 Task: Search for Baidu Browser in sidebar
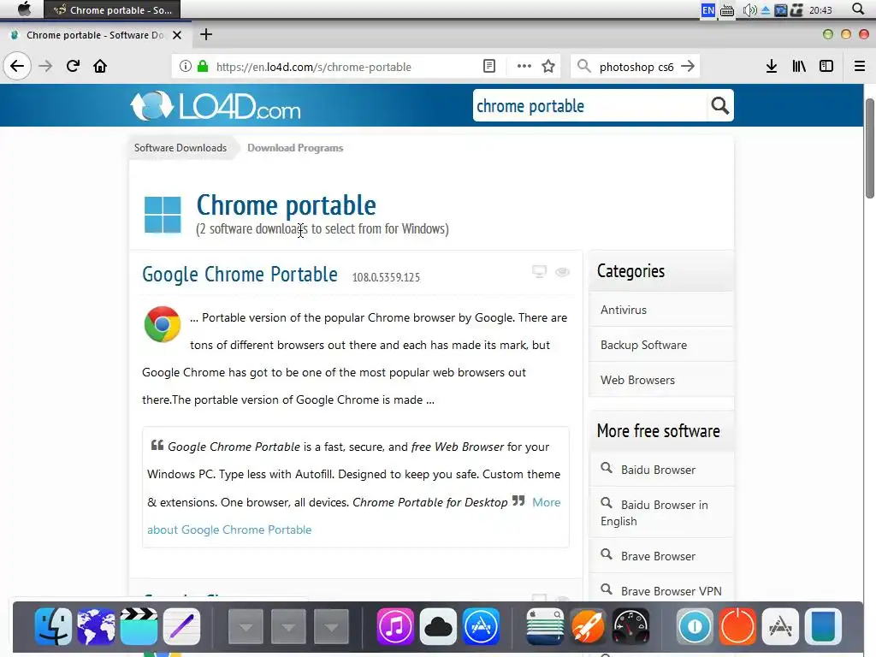pos(658,470)
